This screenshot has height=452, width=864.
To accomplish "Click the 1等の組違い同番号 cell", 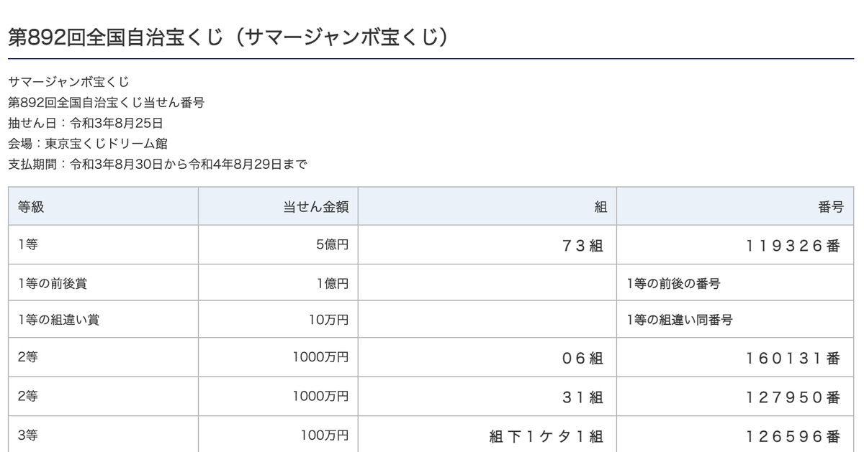I will point(680,320).
